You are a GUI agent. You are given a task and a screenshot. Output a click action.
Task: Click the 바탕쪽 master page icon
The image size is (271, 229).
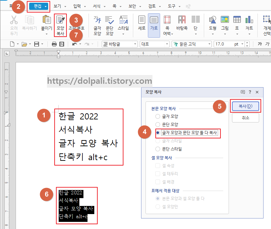[x=182, y=20]
